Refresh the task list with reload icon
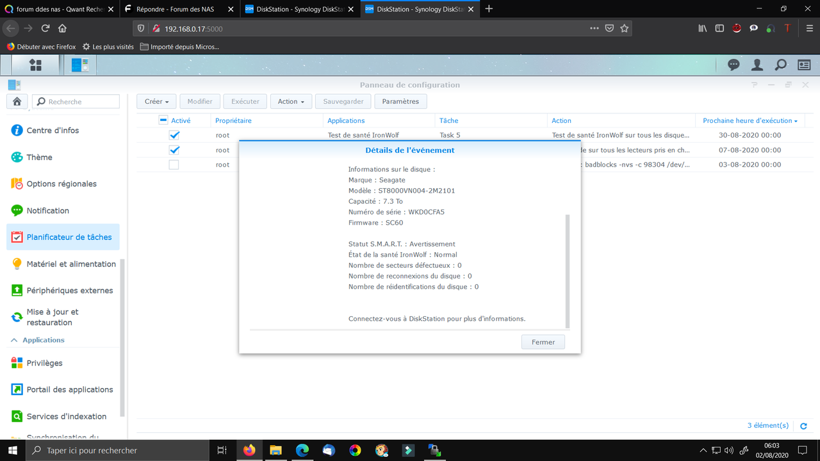 [803, 426]
